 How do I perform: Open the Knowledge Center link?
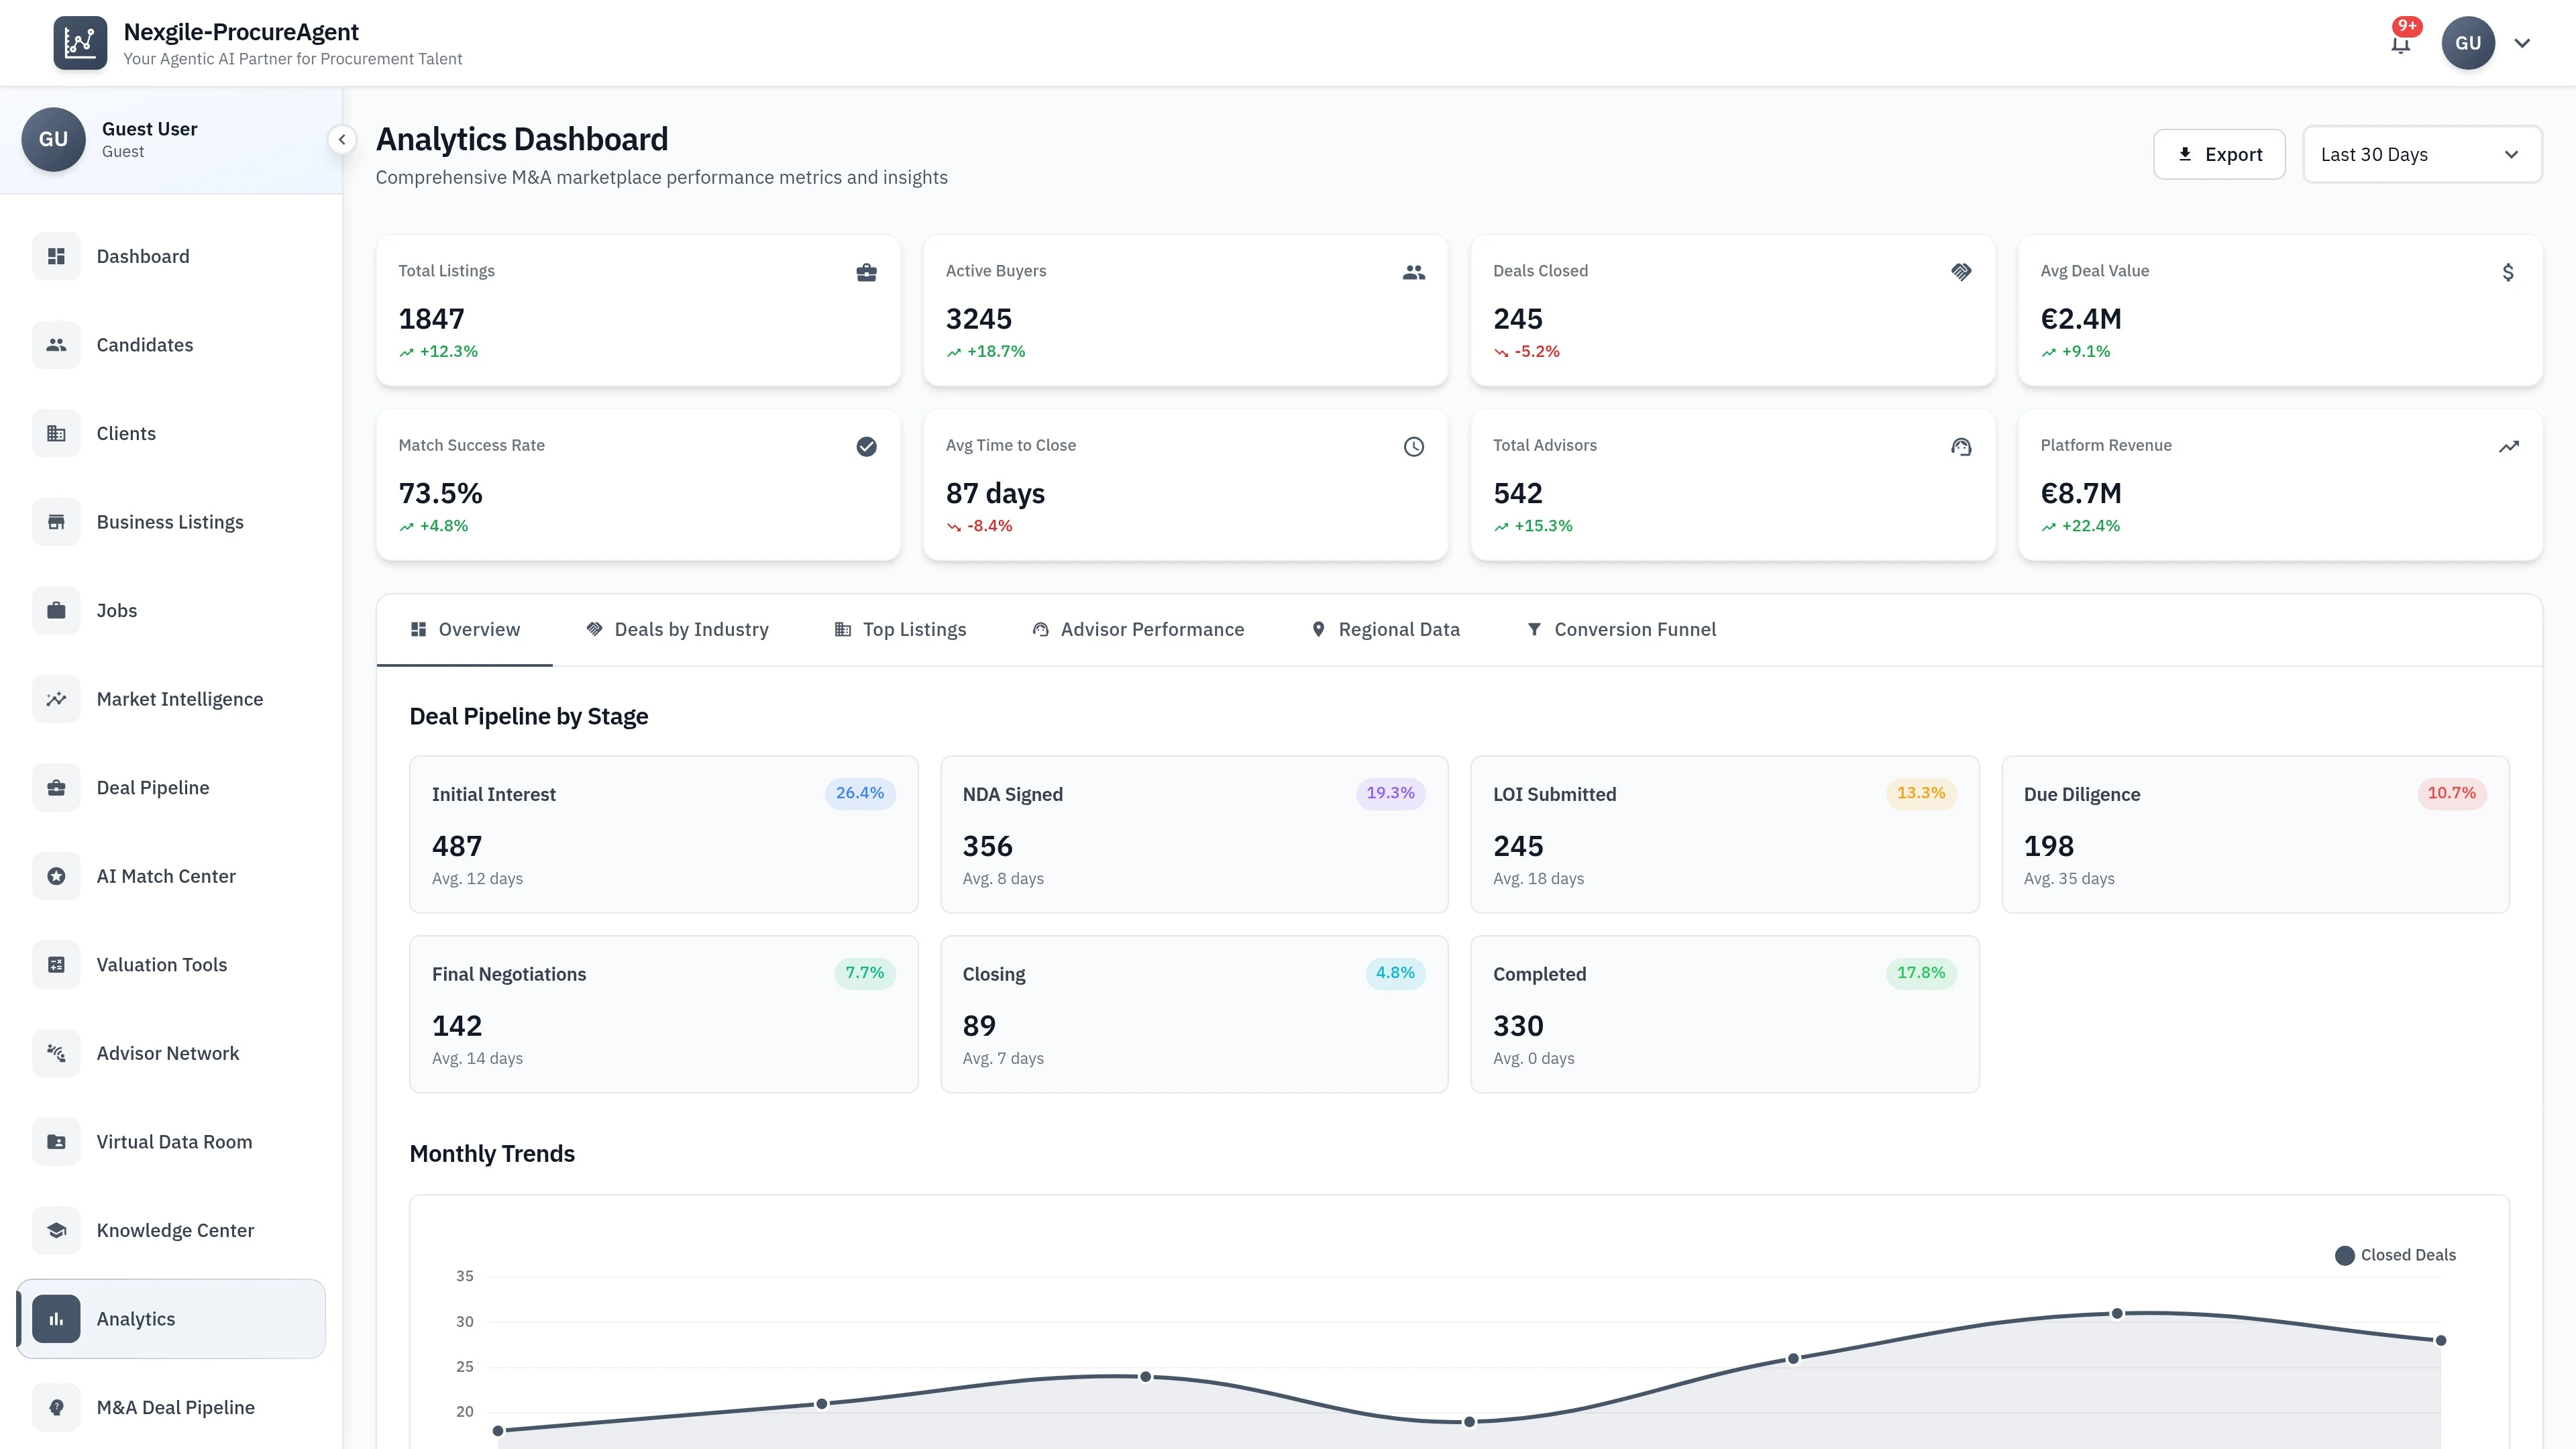coord(174,1230)
